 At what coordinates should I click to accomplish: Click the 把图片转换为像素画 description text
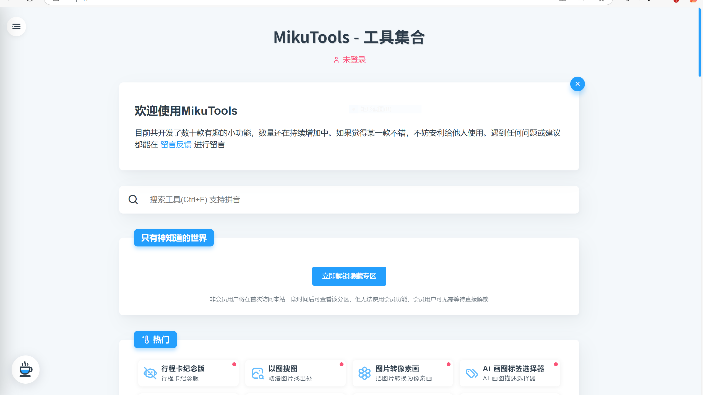point(403,378)
